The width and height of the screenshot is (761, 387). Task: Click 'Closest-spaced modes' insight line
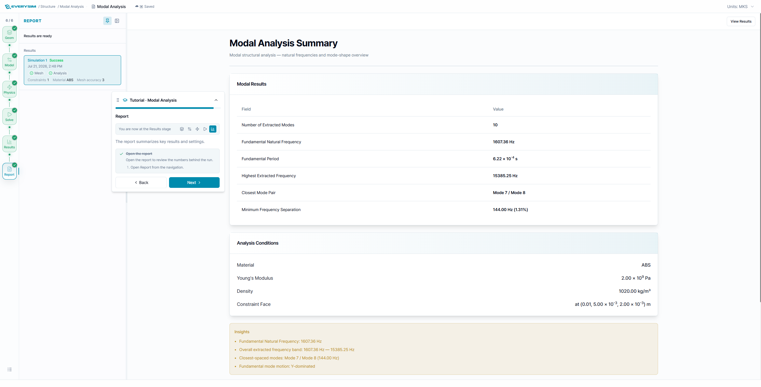point(289,358)
